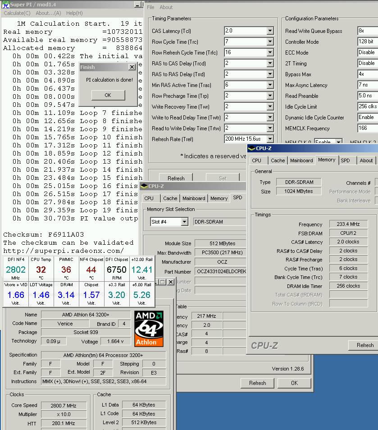The height and width of the screenshot is (430, 378).
Task: Expand the Refresh Rate (Tref) dropdown
Action: (270, 139)
